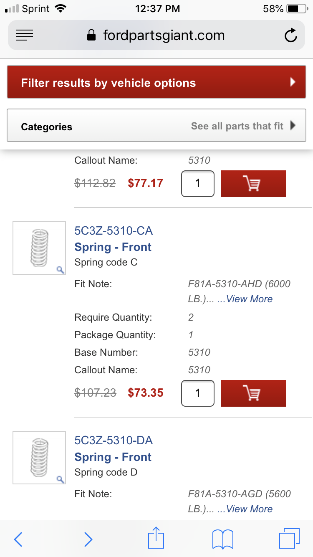Edit quantity for the $73.35 spring
313x557 pixels.
click(197, 393)
